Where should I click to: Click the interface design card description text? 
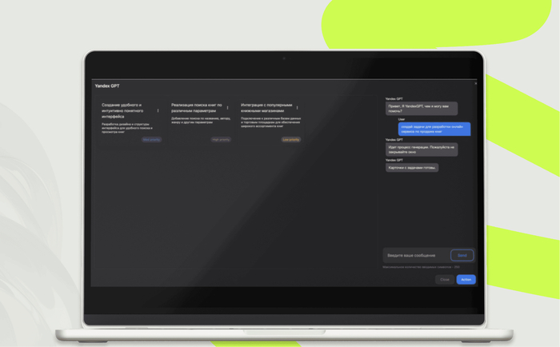point(124,127)
